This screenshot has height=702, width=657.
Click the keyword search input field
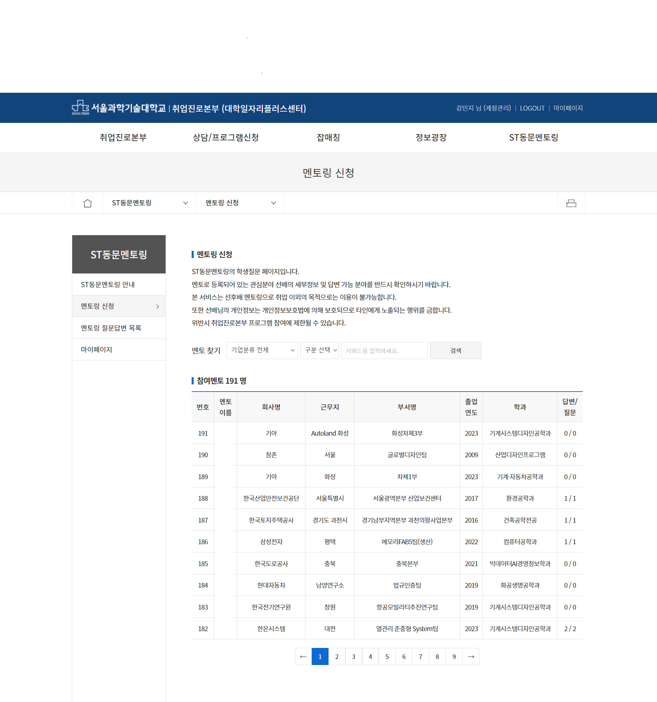[x=385, y=350]
